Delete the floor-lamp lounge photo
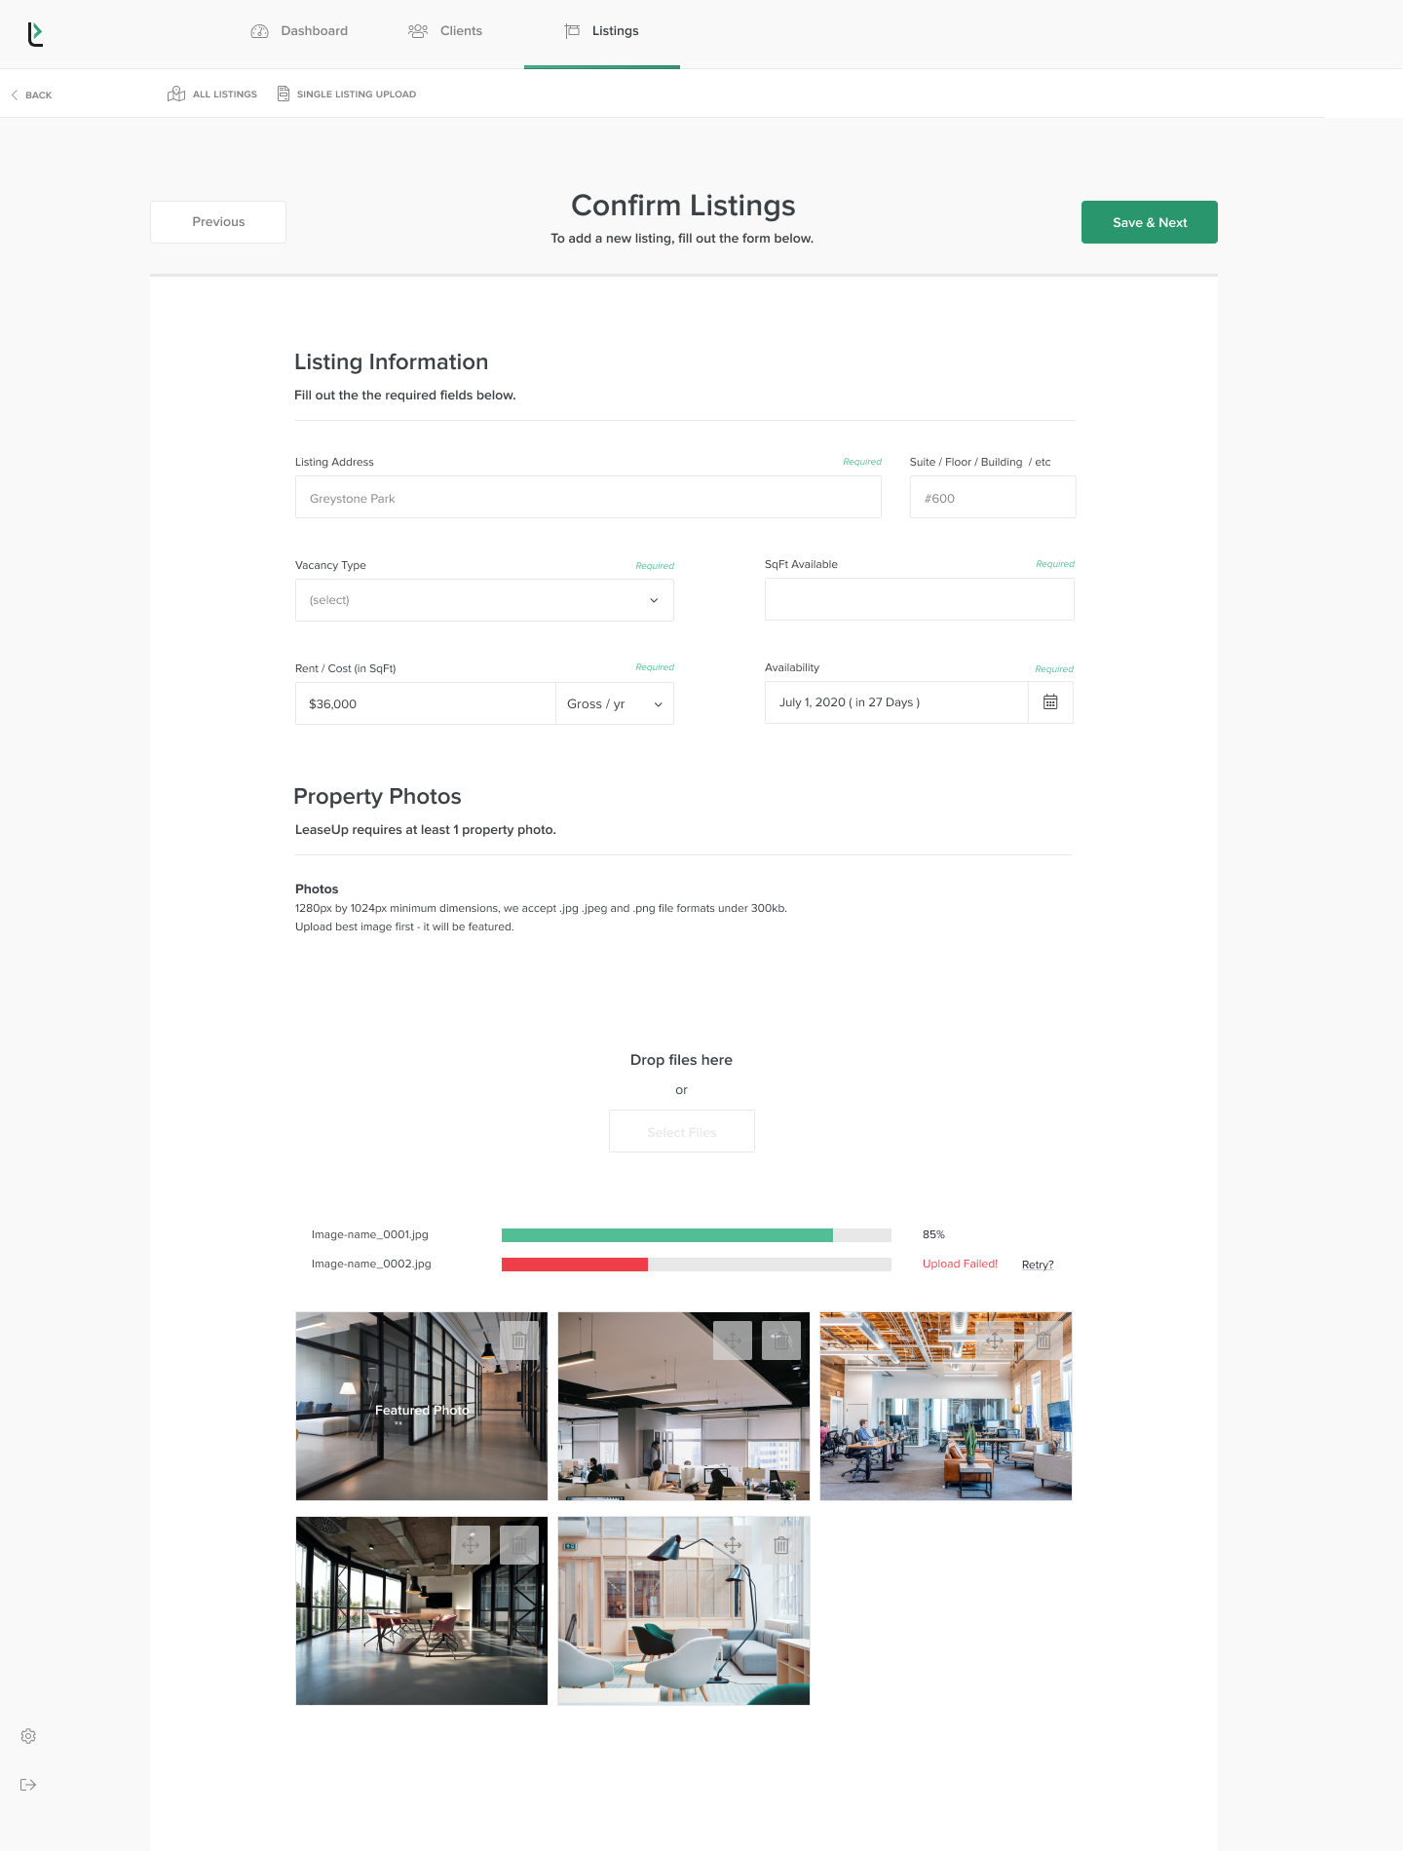 [781, 1545]
